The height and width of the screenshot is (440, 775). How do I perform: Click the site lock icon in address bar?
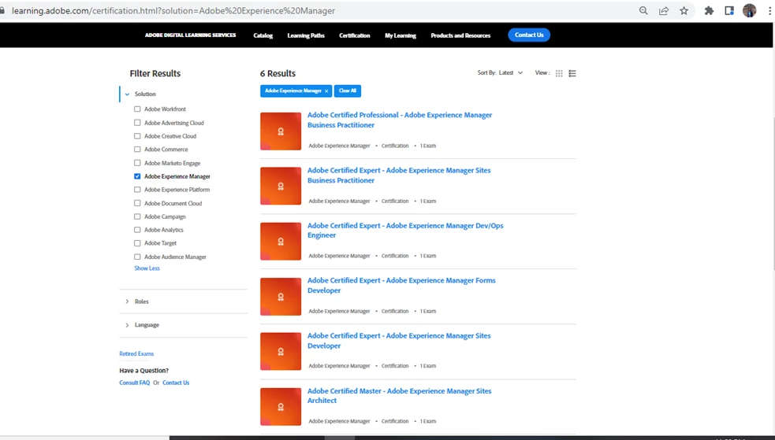coord(2,10)
